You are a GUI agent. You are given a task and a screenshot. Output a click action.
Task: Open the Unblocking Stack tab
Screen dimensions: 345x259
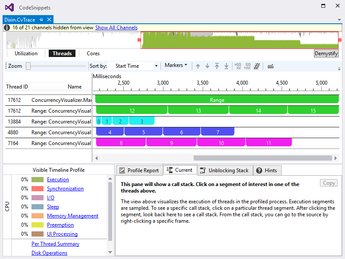[225, 171]
